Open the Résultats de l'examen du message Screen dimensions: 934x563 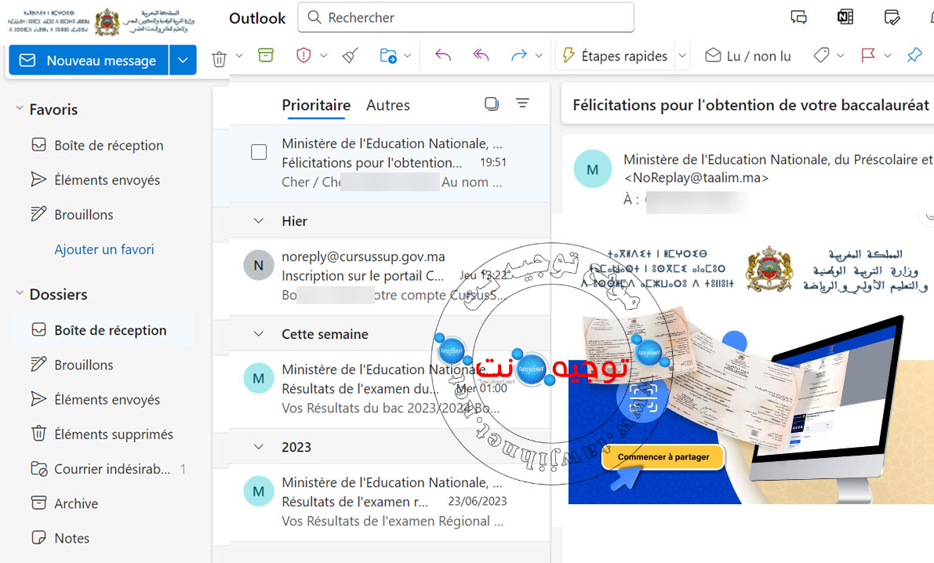point(381,389)
